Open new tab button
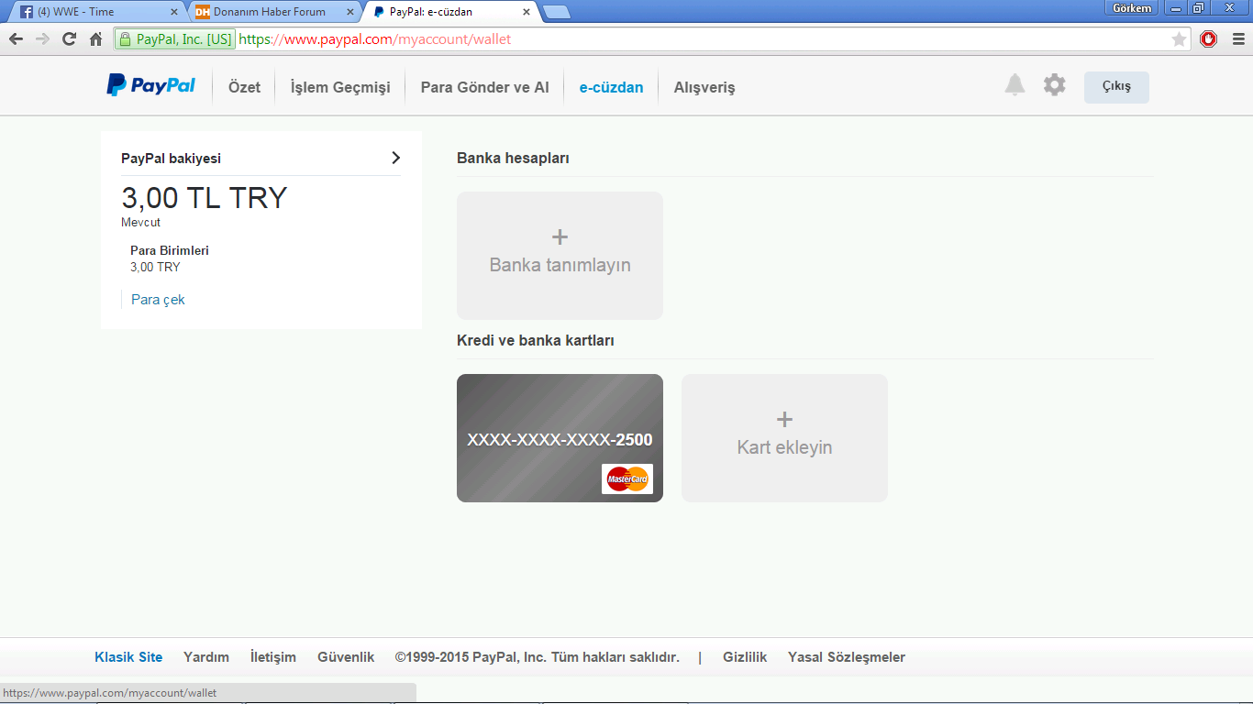The height and width of the screenshot is (704, 1253). tap(556, 12)
